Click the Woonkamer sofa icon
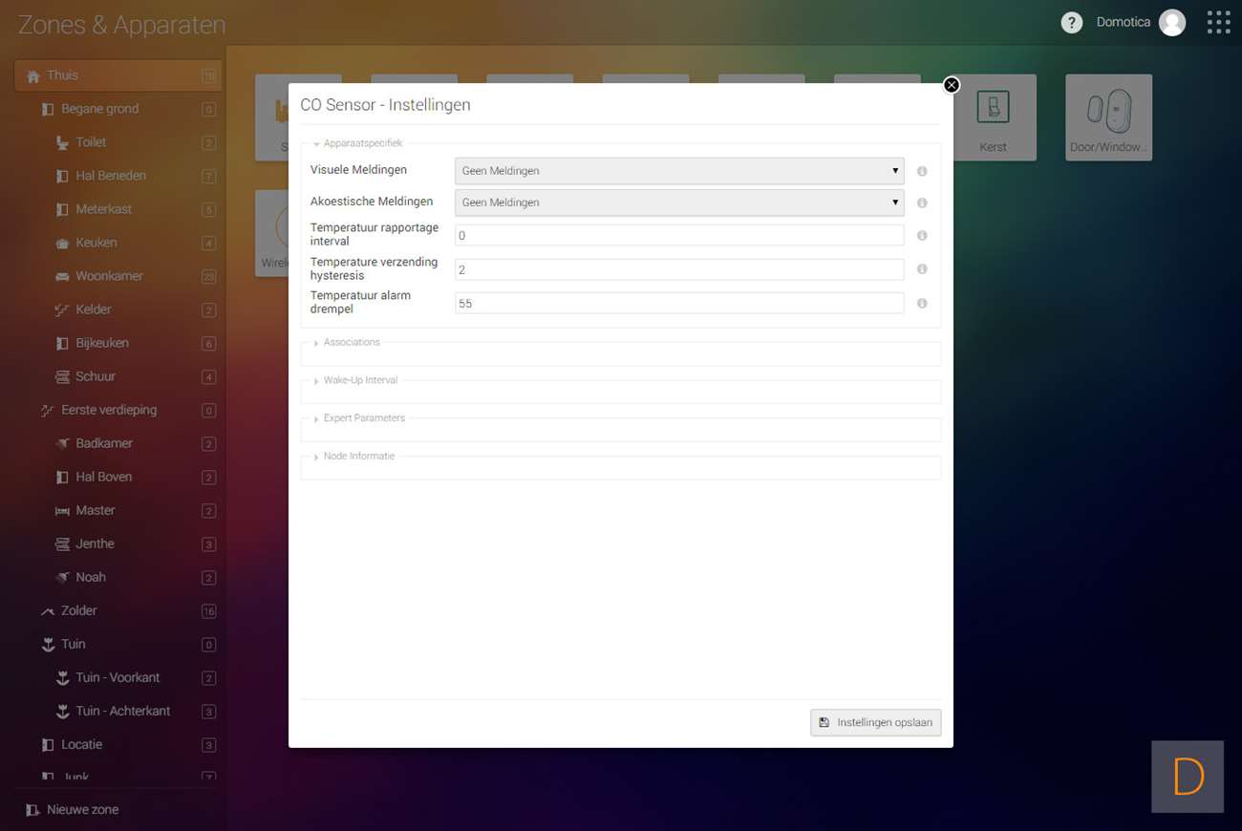The width and height of the screenshot is (1242, 831). coord(63,277)
